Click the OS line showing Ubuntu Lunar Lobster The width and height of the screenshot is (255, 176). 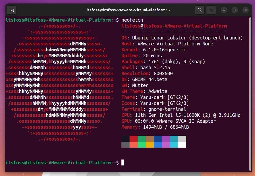point(182,38)
